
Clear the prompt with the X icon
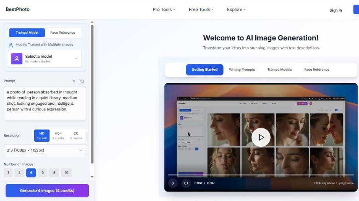click(x=73, y=81)
